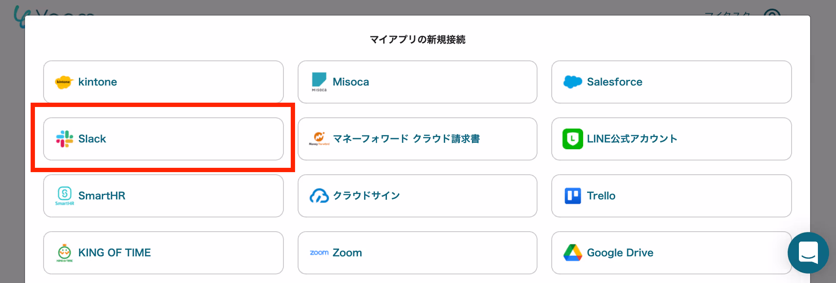Connect the Salesforce app

tap(671, 82)
